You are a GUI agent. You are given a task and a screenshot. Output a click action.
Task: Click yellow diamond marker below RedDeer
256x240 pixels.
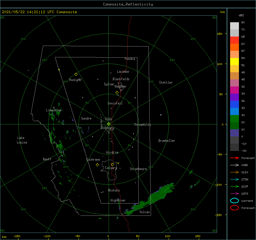[x=117, y=93]
